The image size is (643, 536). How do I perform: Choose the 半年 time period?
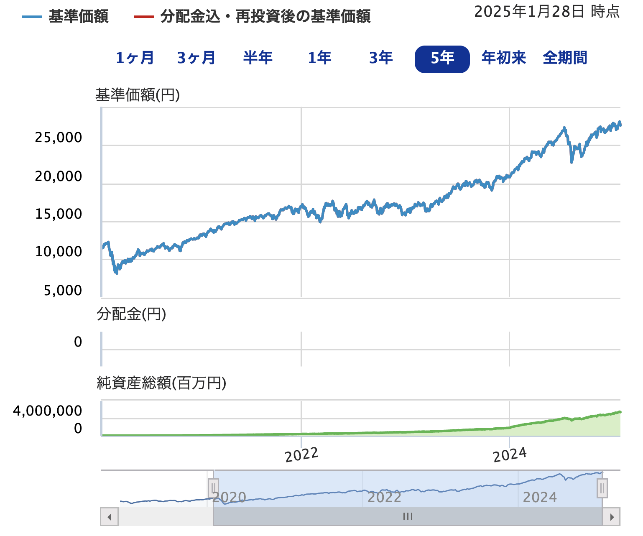click(258, 58)
